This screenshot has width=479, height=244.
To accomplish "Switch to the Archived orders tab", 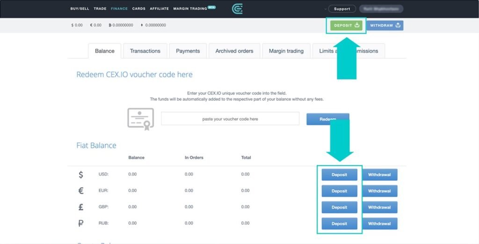I will [x=234, y=51].
